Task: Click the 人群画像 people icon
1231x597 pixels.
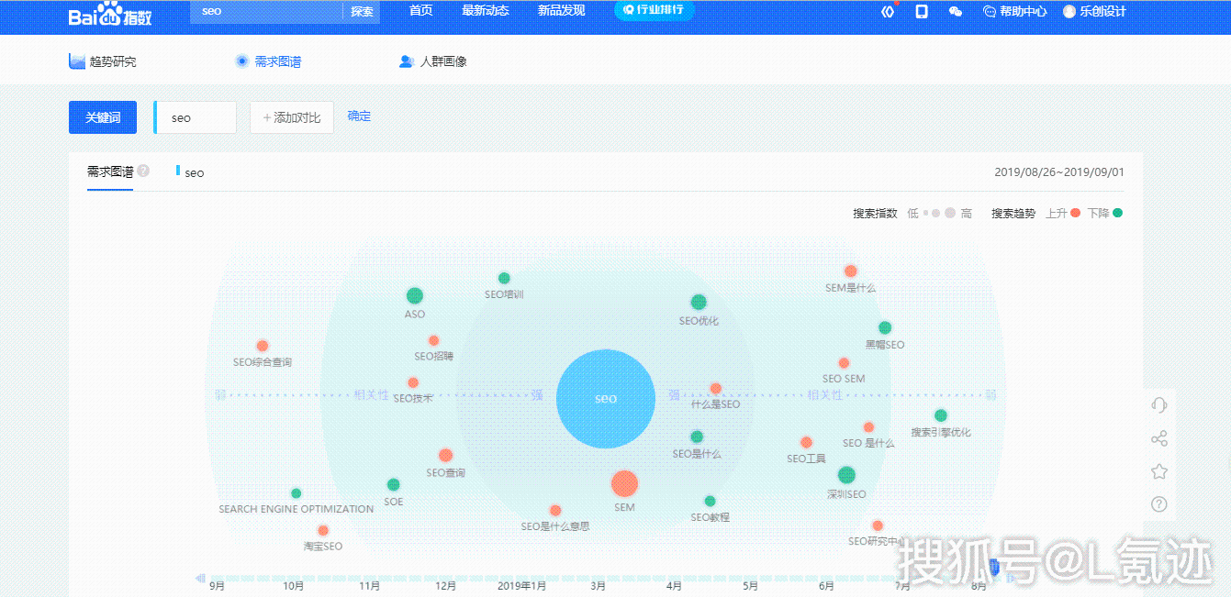Action: click(x=407, y=61)
